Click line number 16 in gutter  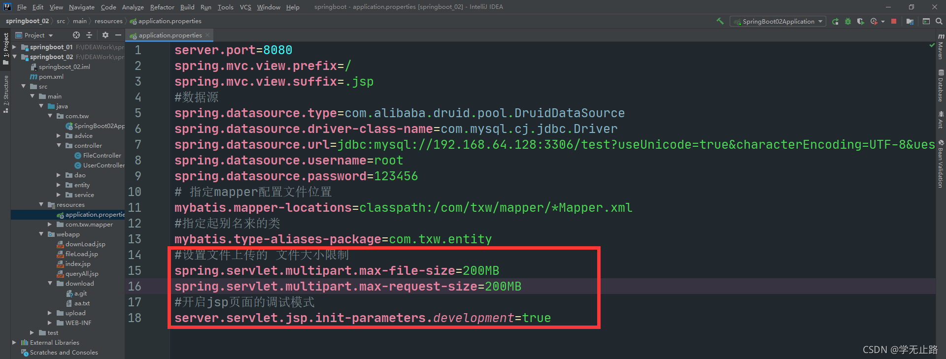135,286
